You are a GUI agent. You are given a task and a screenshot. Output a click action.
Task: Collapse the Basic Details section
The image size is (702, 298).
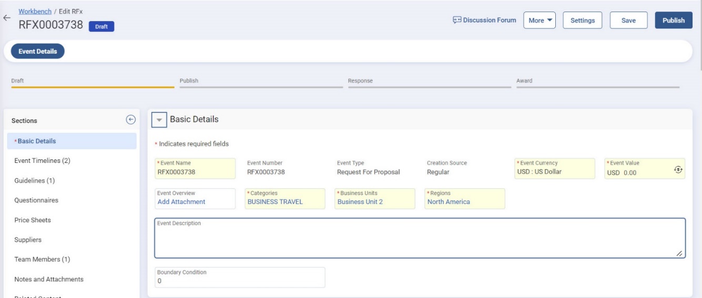click(x=159, y=120)
